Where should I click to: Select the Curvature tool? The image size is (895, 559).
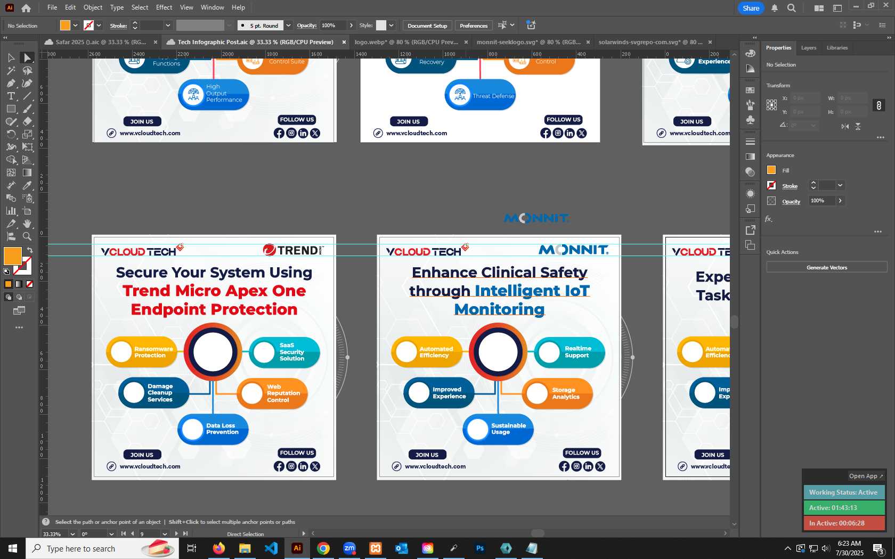(x=27, y=83)
